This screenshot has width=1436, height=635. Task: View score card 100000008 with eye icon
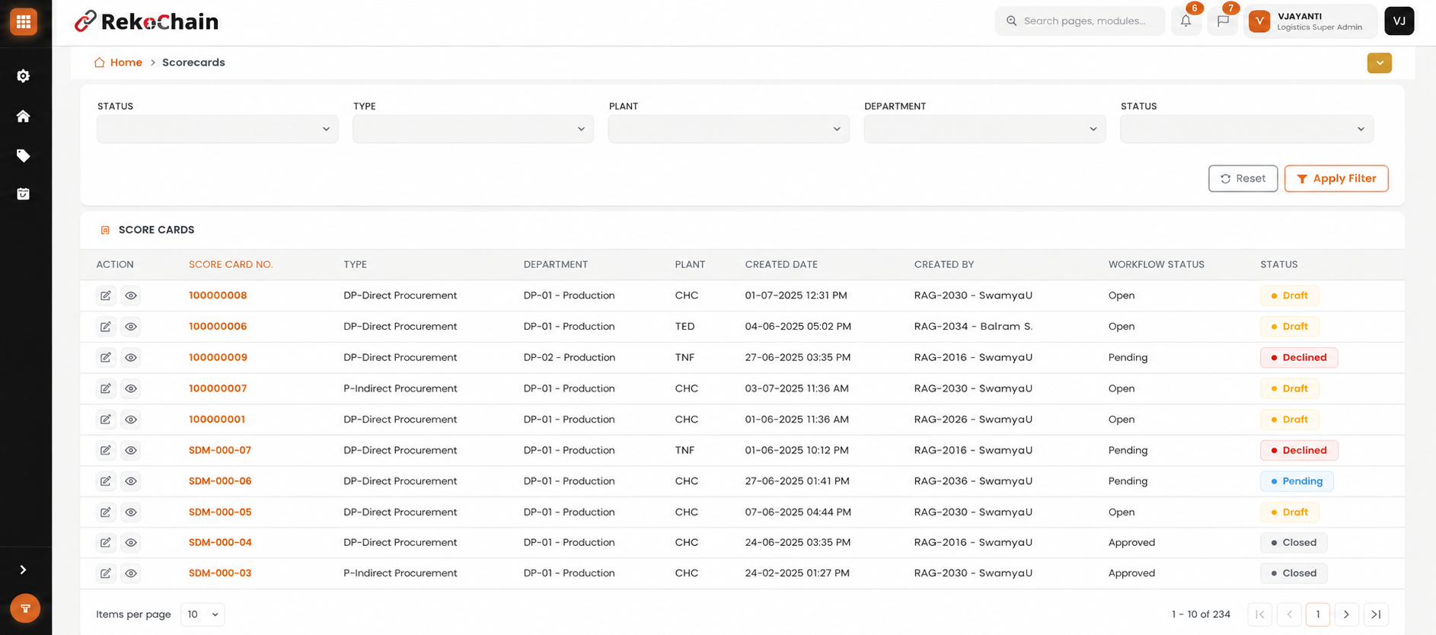(x=131, y=295)
